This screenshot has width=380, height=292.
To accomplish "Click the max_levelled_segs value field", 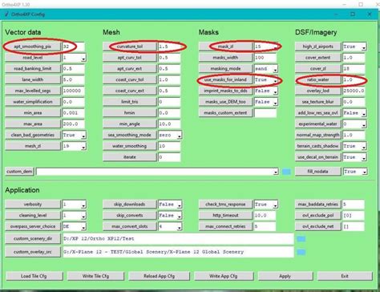I will point(73,91).
